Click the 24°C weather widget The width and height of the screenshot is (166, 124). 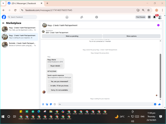pyautogui.click(x=120, y=117)
